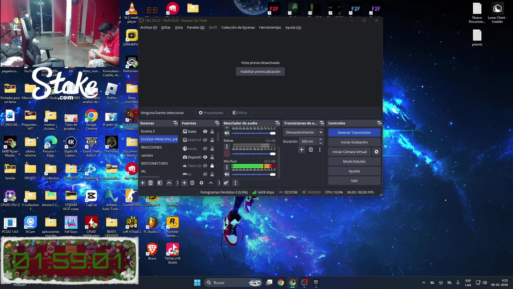This screenshot has height=289, width=513.
Task: Open transitions panel three-dot menu
Action: pos(319,150)
